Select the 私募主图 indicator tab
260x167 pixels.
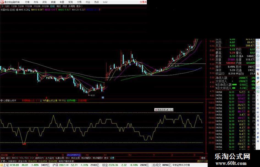click(60, 158)
